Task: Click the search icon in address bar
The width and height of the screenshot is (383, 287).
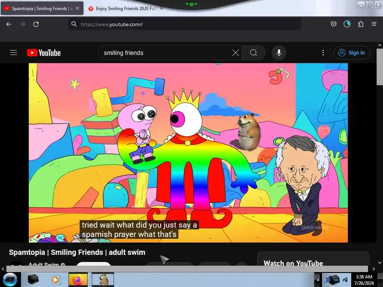Action: click(74, 24)
